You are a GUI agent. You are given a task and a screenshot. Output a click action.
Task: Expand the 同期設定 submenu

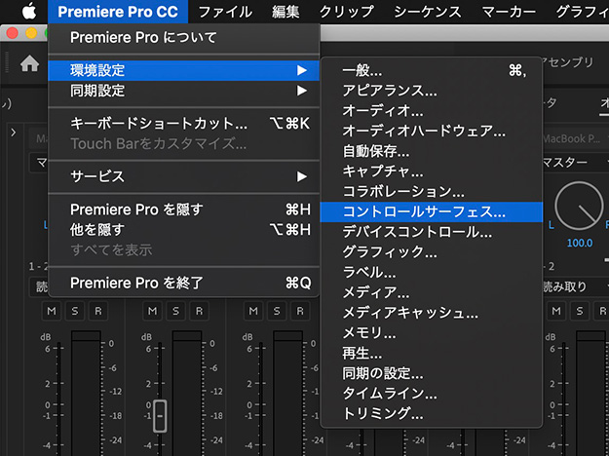pos(185,91)
